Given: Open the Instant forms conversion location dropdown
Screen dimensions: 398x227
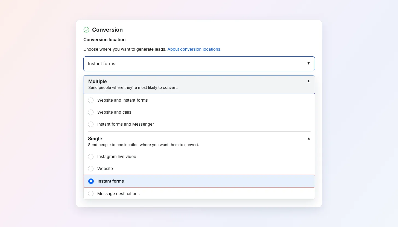Looking at the screenshot, I should [199, 64].
